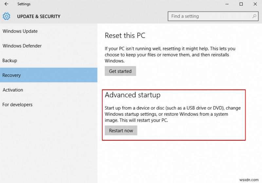Click the UPDATE & SECURITY title text

click(x=39, y=16)
